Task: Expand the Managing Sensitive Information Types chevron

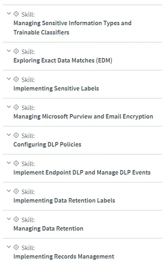Action: click(9, 13)
